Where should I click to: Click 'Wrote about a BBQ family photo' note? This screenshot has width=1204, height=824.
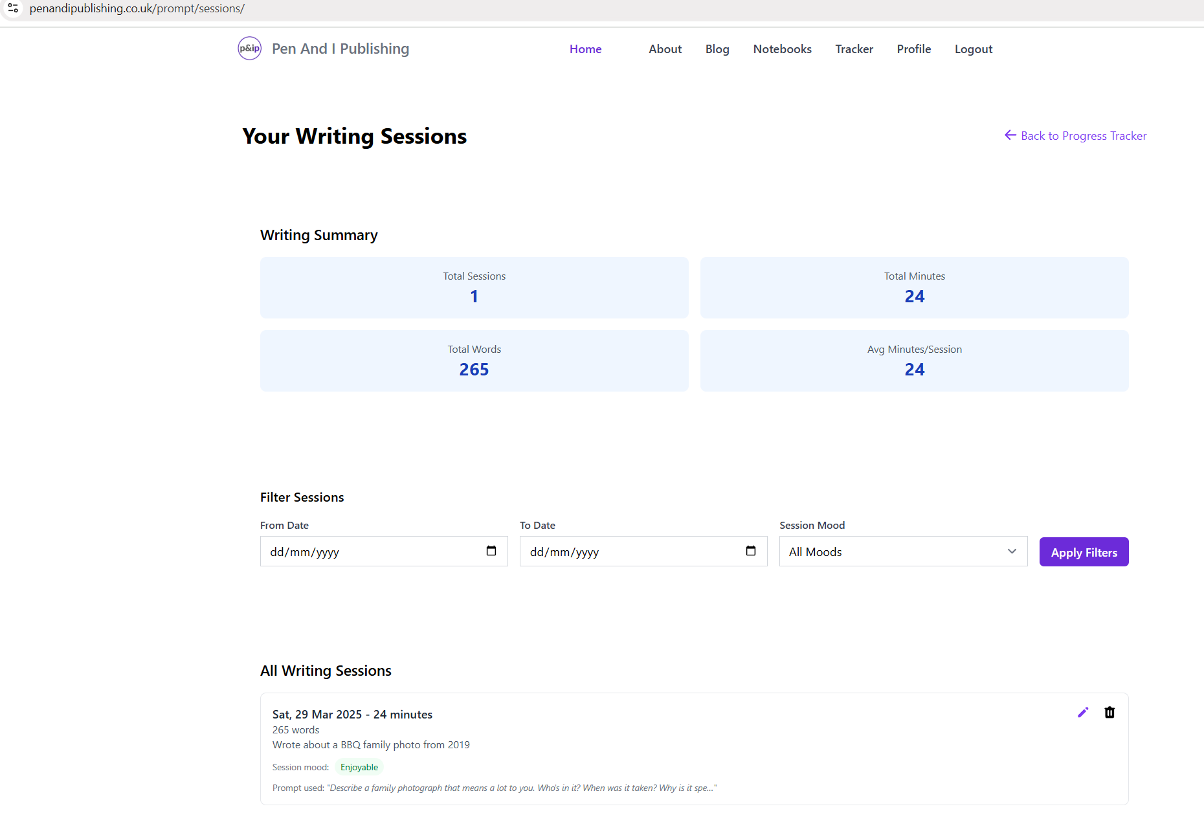click(371, 745)
